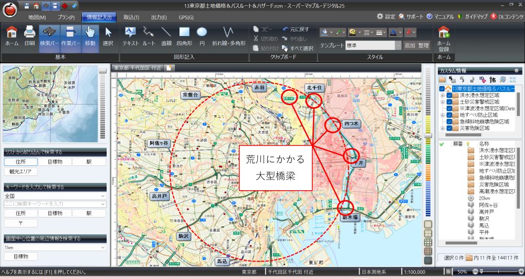525x279 pixels.
Task: Toggle the 検索バー search bar button
Action: pos(49,36)
